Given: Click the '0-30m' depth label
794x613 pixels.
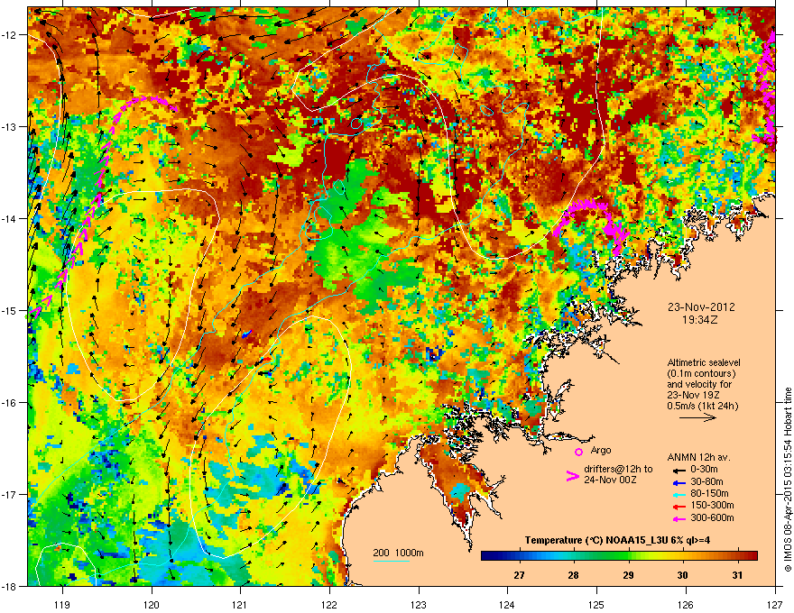Looking at the screenshot, I should tap(705, 470).
